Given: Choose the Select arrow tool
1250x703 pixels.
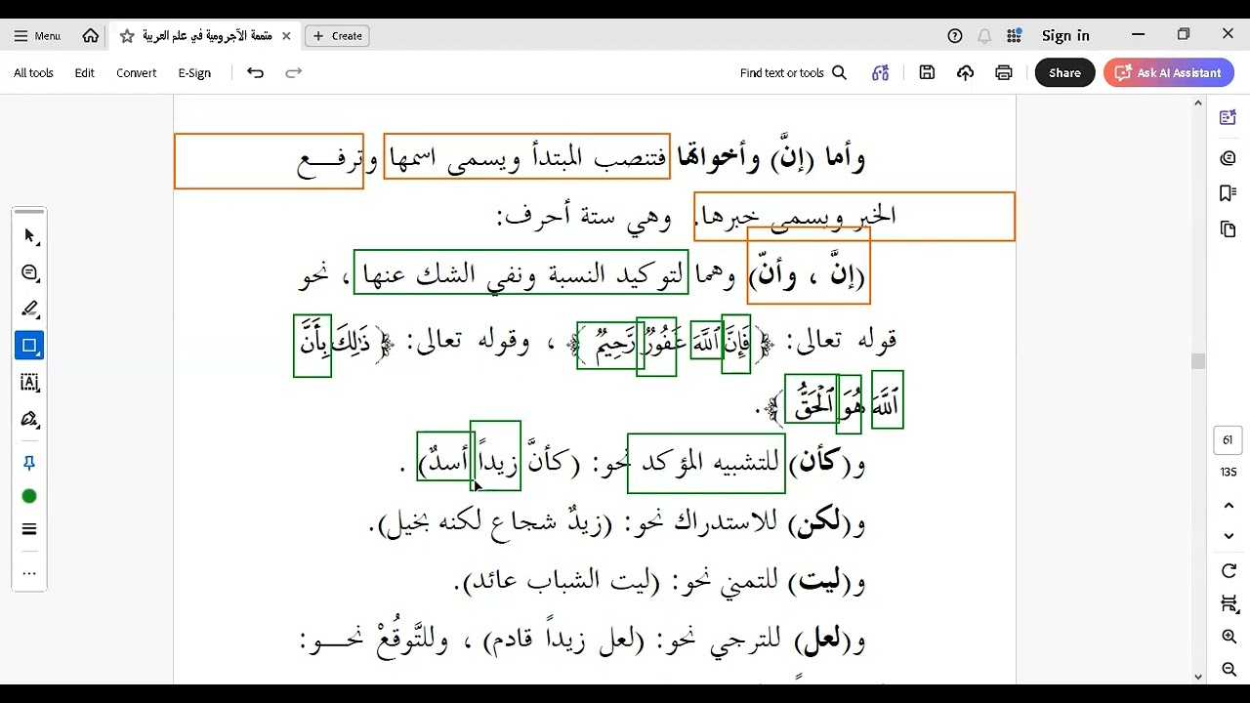Looking at the screenshot, I should (x=29, y=236).
